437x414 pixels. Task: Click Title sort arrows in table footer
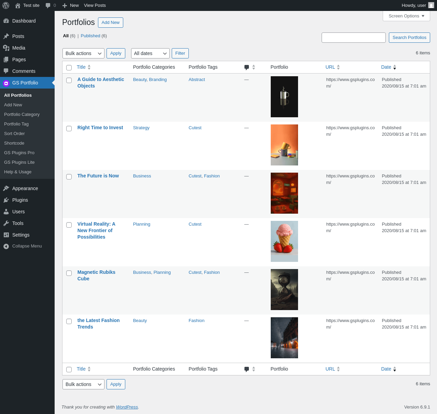(x=89, y=369)
